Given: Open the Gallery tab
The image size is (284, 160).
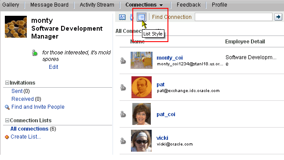Looking at the screenshot, I should [x=11, y=5].
